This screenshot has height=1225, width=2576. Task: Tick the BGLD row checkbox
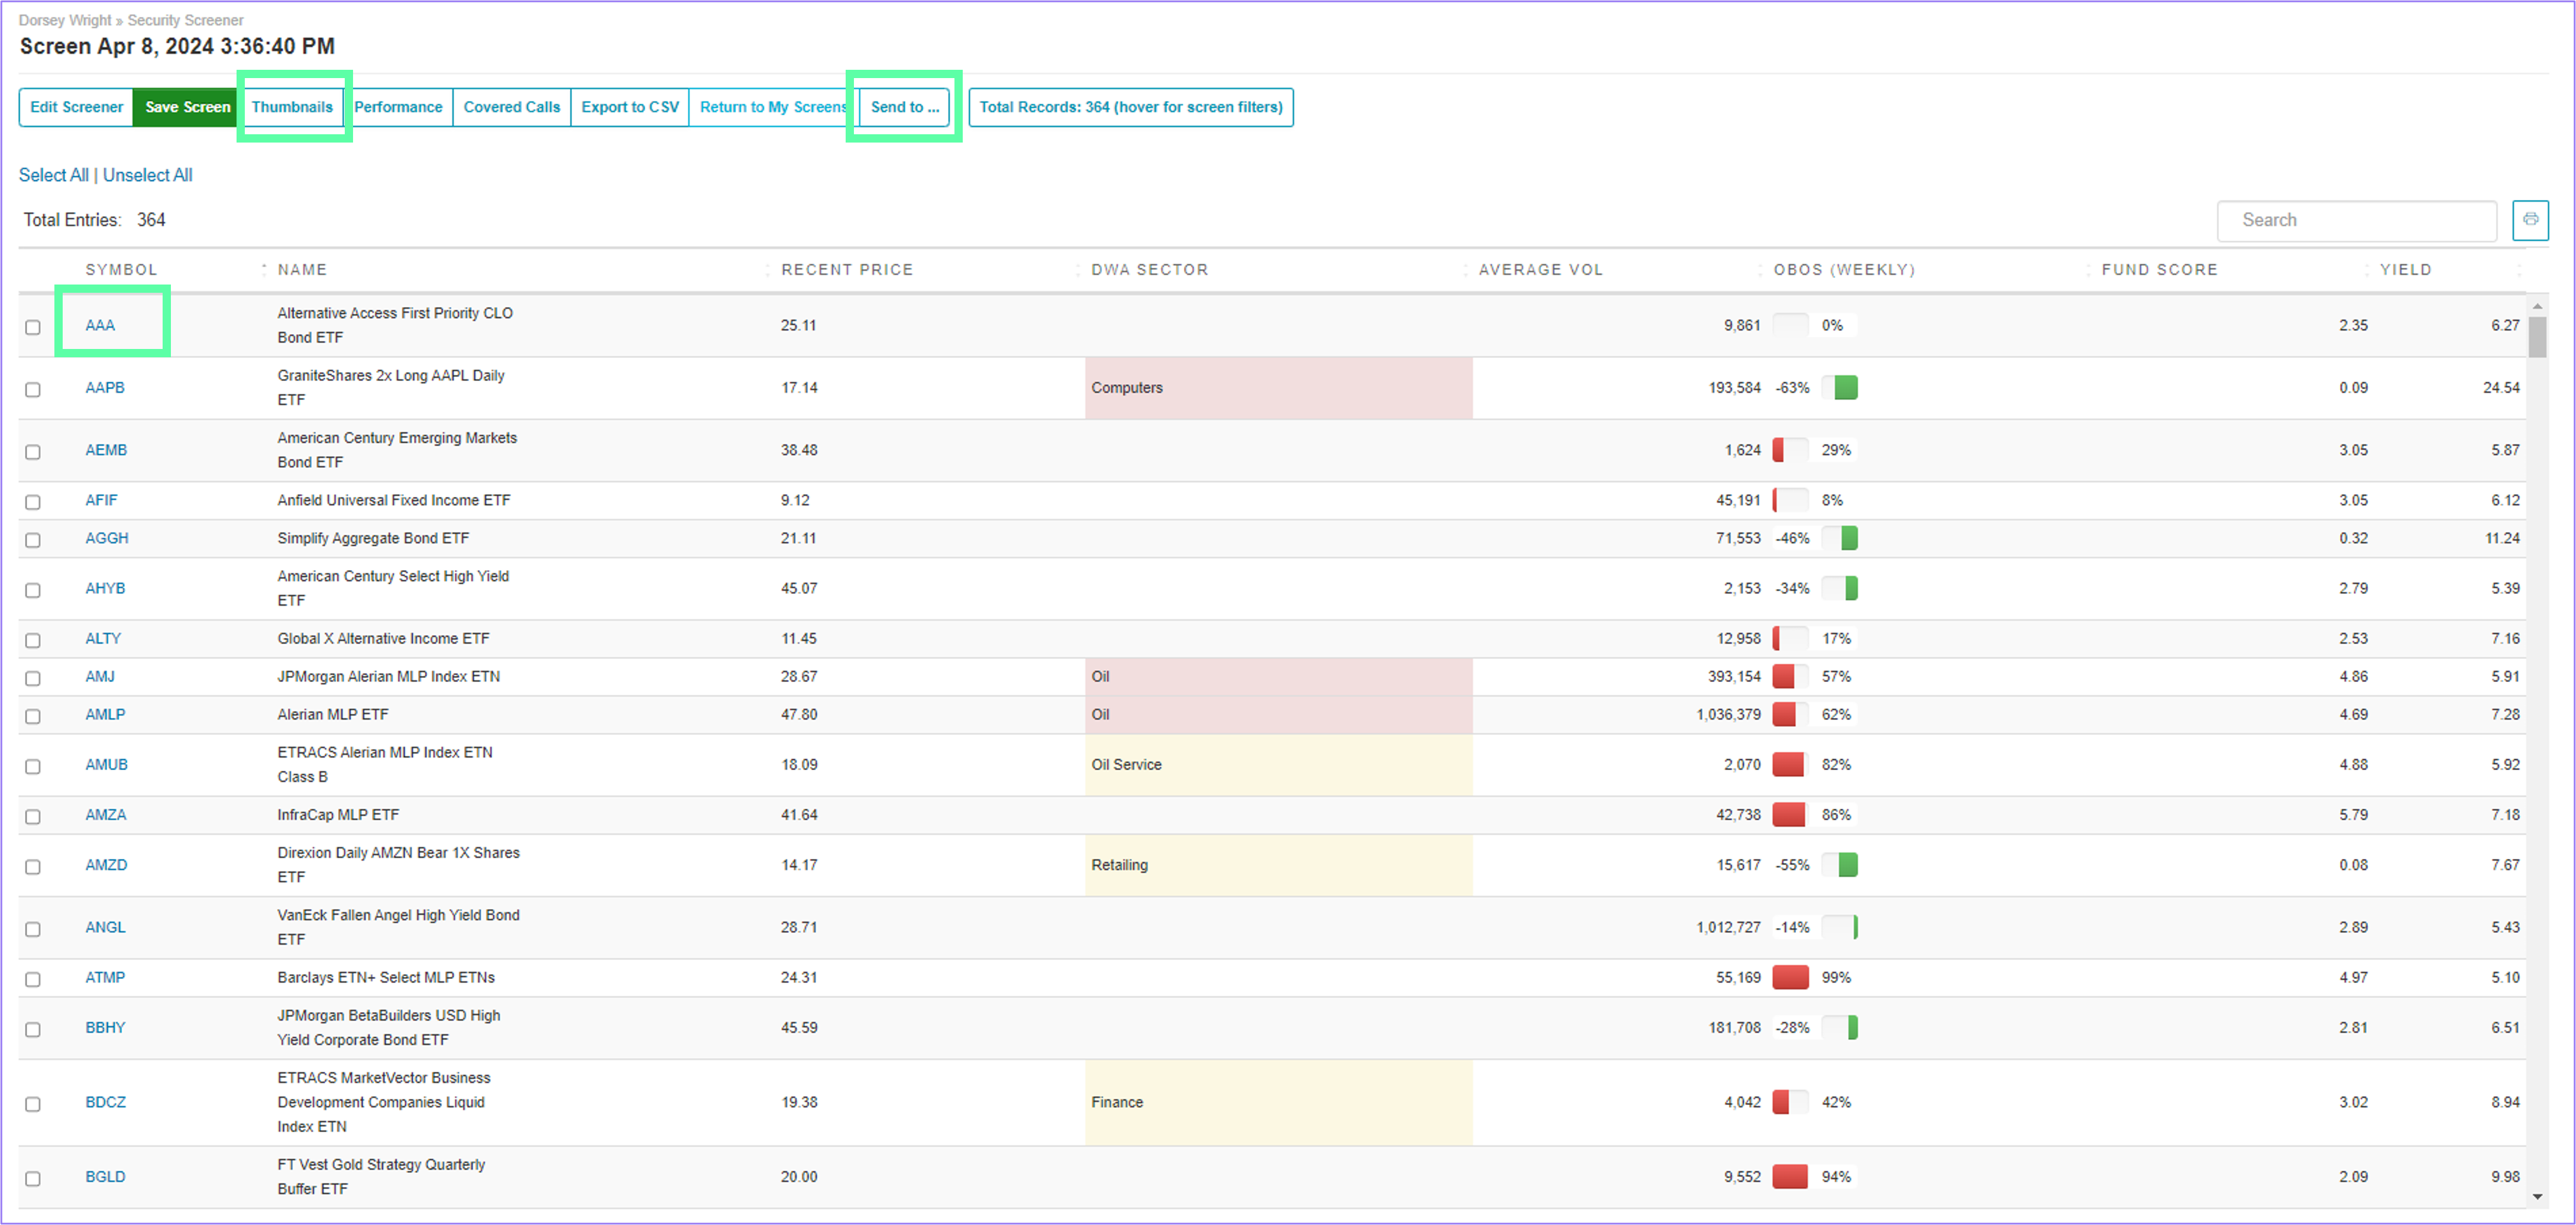pyautogui.click(x=33, y=1179)
